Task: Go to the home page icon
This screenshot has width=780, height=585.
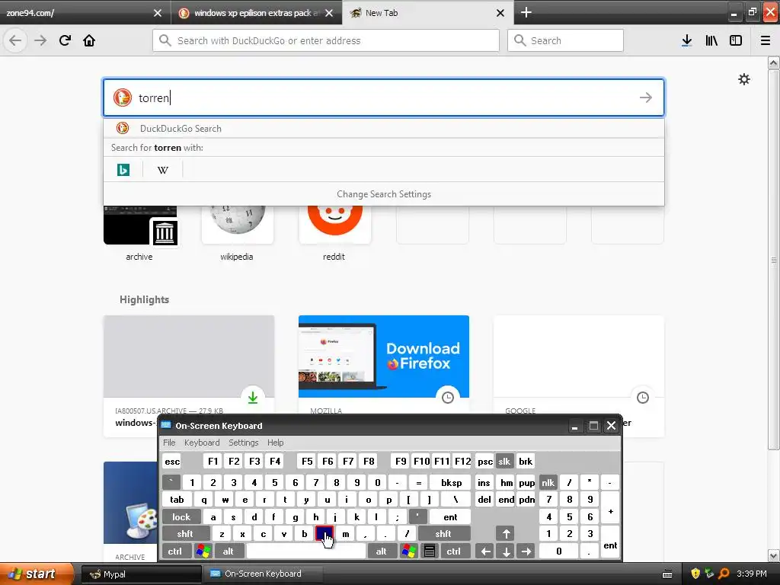Action: point(89,40)
